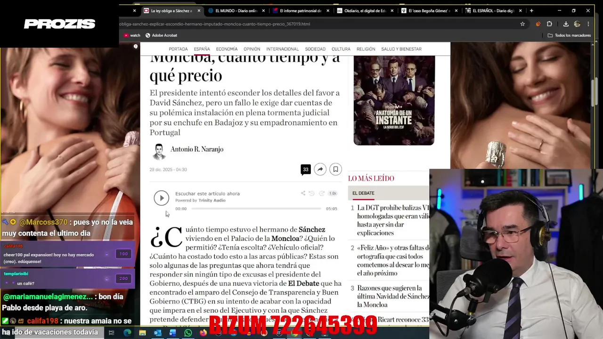The image size is (603, 339).
Task: Open the CULTURA section
Action: click(341, 49)
